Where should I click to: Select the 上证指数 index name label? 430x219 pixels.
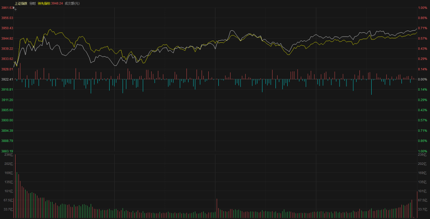click(21, 3)
